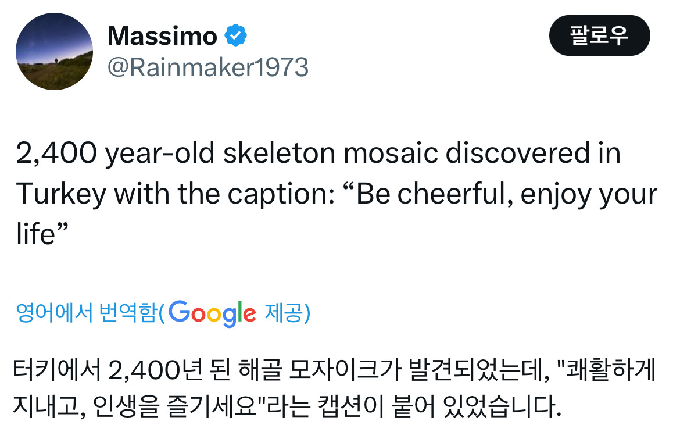The image size is (680, 446).
Task: Click the 영어에서 번역함 translation link
Action: point(87,313)
